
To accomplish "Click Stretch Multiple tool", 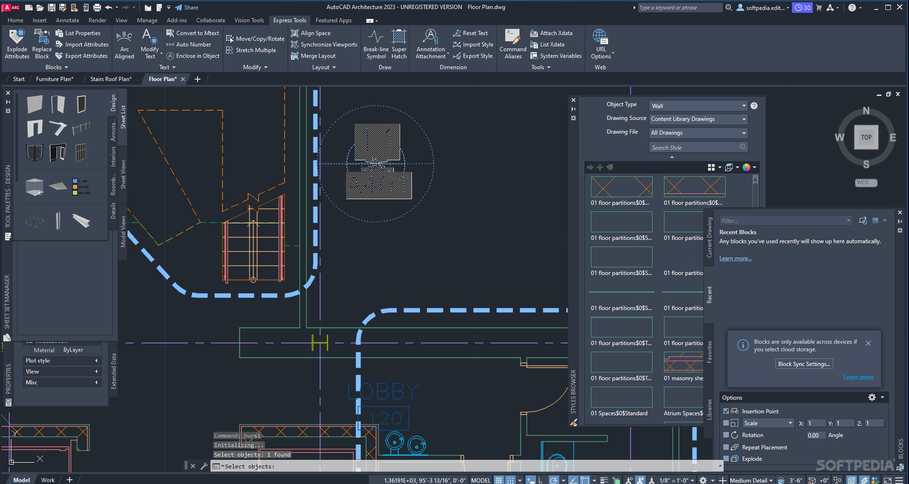I will [x=251, y=50].
